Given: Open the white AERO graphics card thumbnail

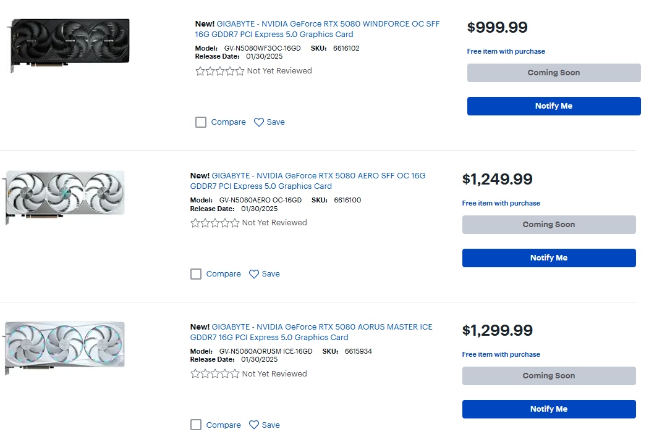Looking at the screenshot, I should click(65, 193).
